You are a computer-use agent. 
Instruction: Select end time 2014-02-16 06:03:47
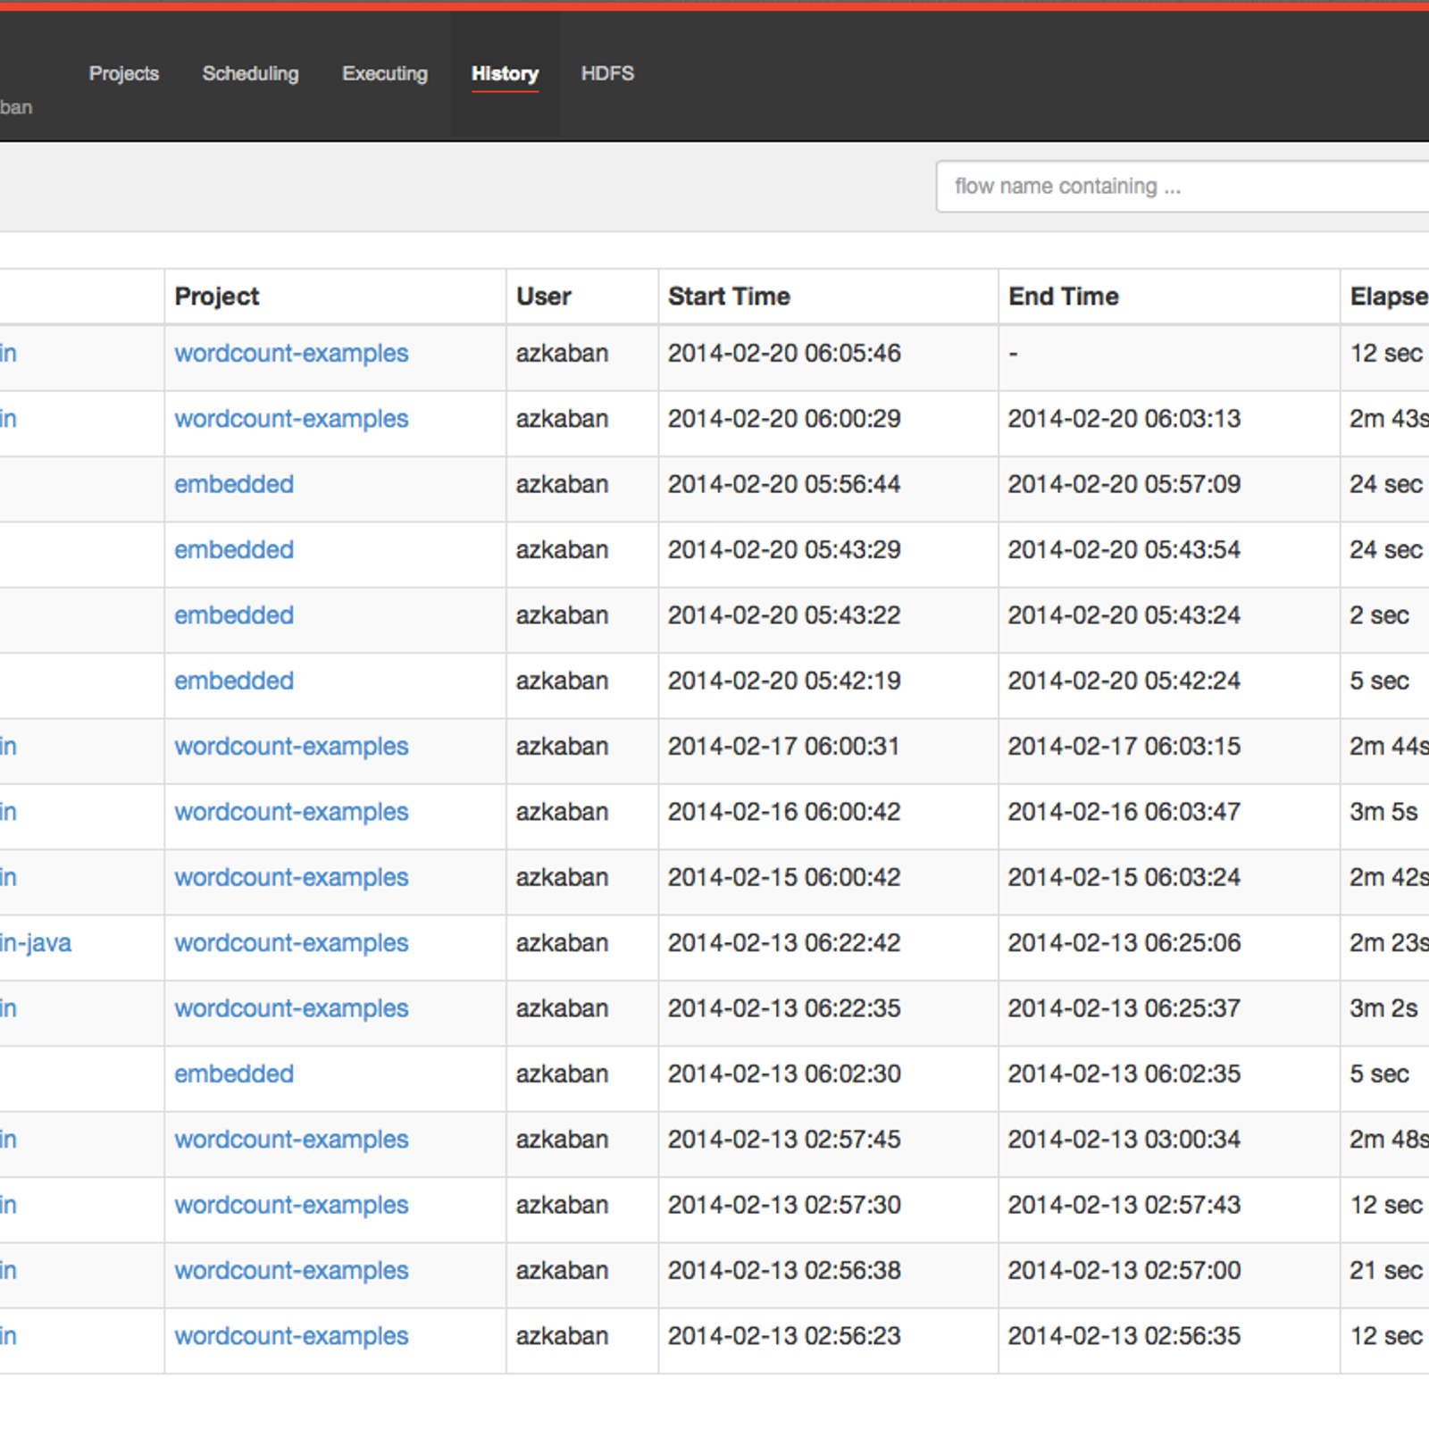click(x=1124, y=812)
